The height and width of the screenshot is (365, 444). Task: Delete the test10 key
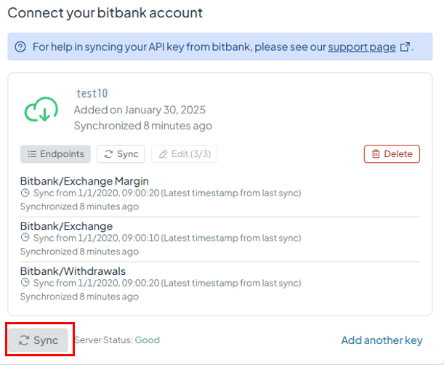tap(392, 154)
